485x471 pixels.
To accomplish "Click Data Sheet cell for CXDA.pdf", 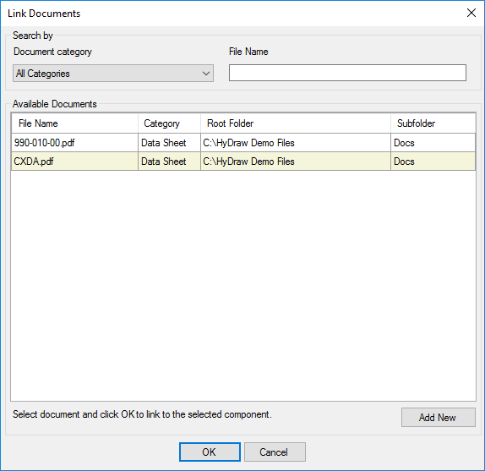I will click(169, 162).
